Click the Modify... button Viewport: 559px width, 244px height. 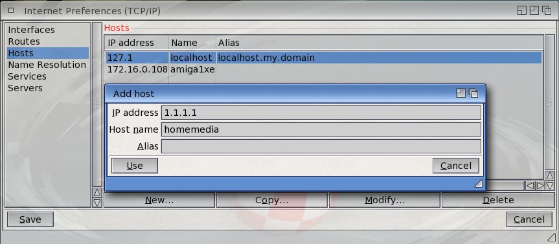[385, 200]
